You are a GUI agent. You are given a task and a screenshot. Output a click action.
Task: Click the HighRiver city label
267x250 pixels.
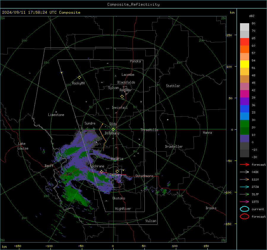tap(123, 209)
